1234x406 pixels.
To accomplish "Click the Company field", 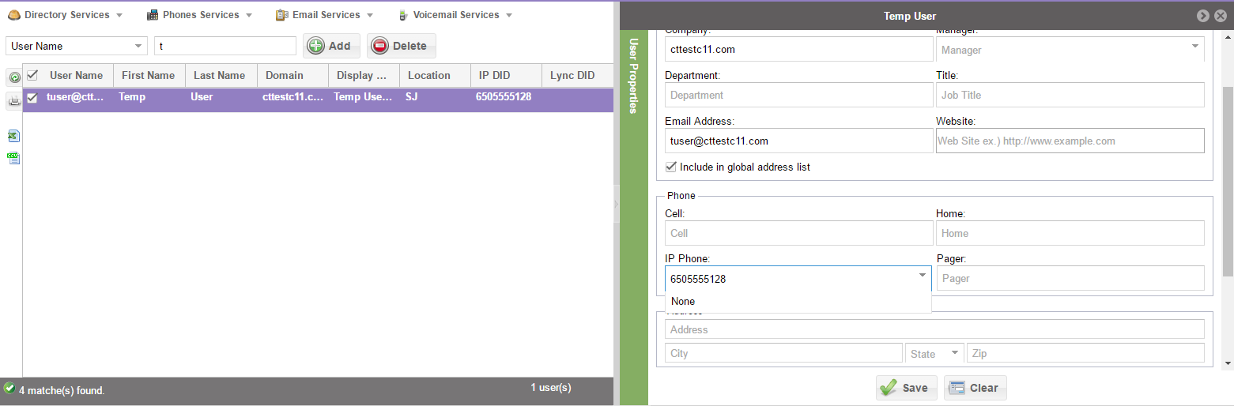I will (x=799, y=49).
